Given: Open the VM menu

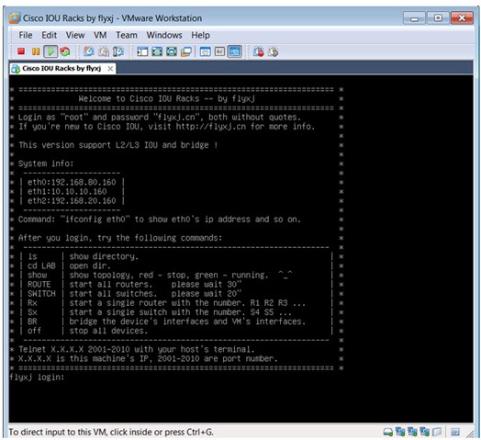Looking at the screenshot, I should click(x=100, y=35).
